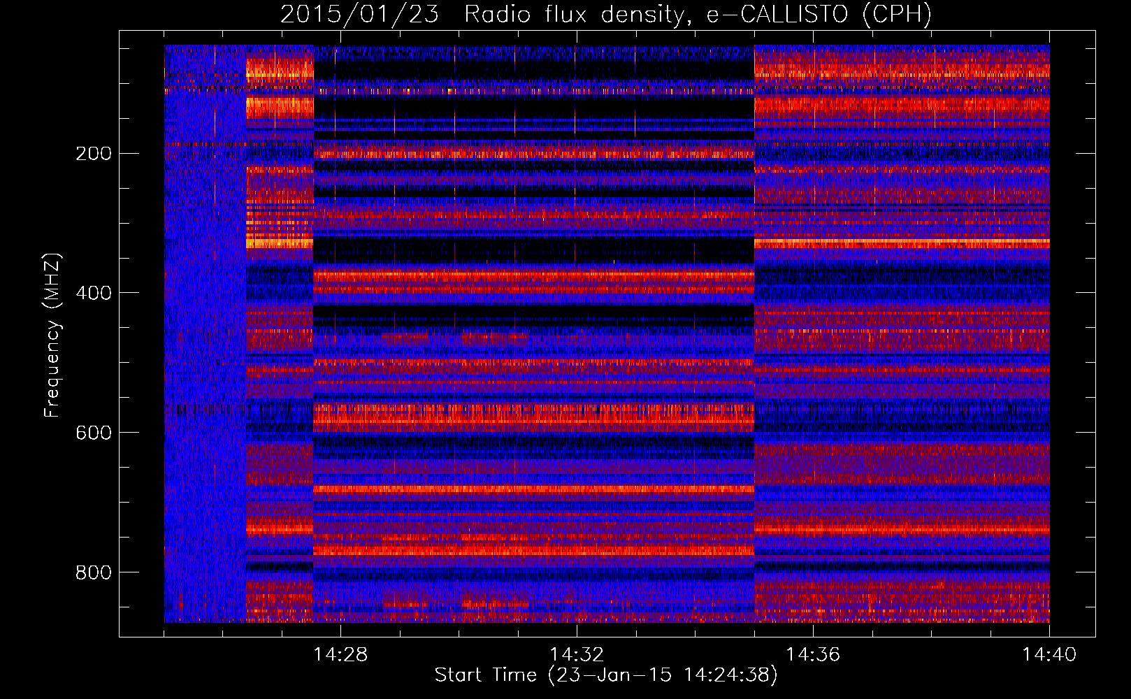The width and height of the screenshot is (1131, 699).
Task: Click the 'Start Time (23-Jan-15 14:24:38)' label
Action: click(x=606, y=675)
